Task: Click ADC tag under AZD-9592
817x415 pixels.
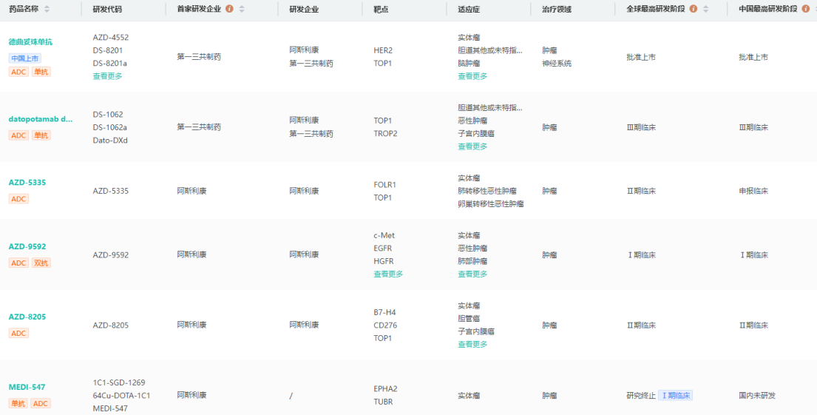Action: point(18,263)
